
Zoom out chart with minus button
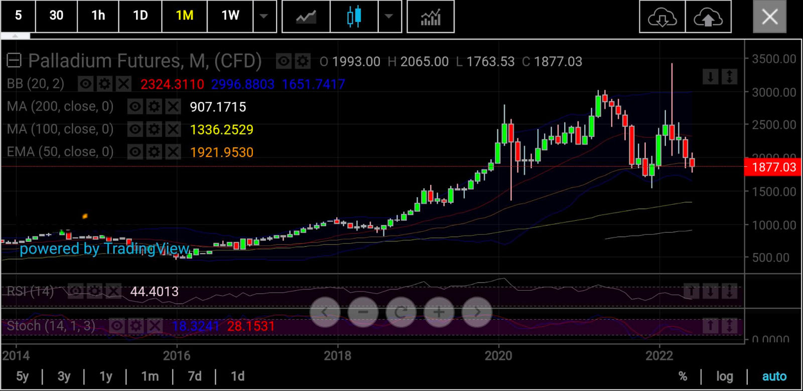363,312
